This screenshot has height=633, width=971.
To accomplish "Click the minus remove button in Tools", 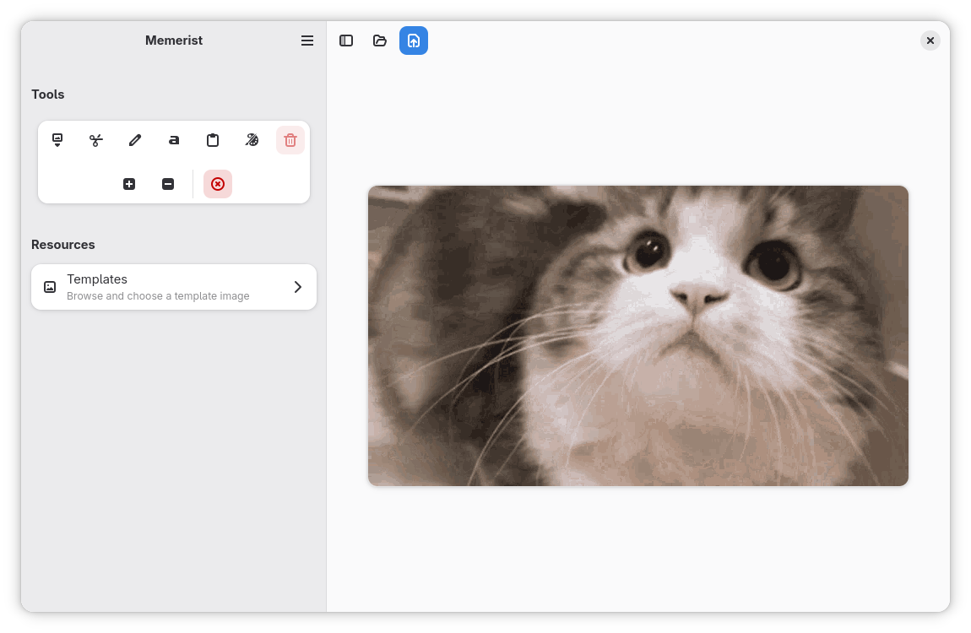I will [x=168, y=184].
